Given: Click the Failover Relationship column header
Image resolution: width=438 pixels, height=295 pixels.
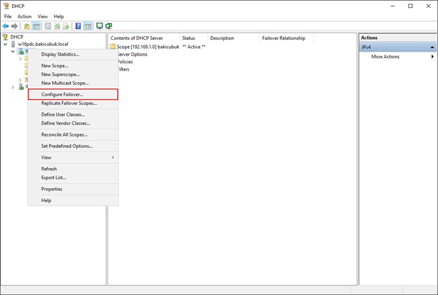Looking at the screenshot, I should [284, 38].
